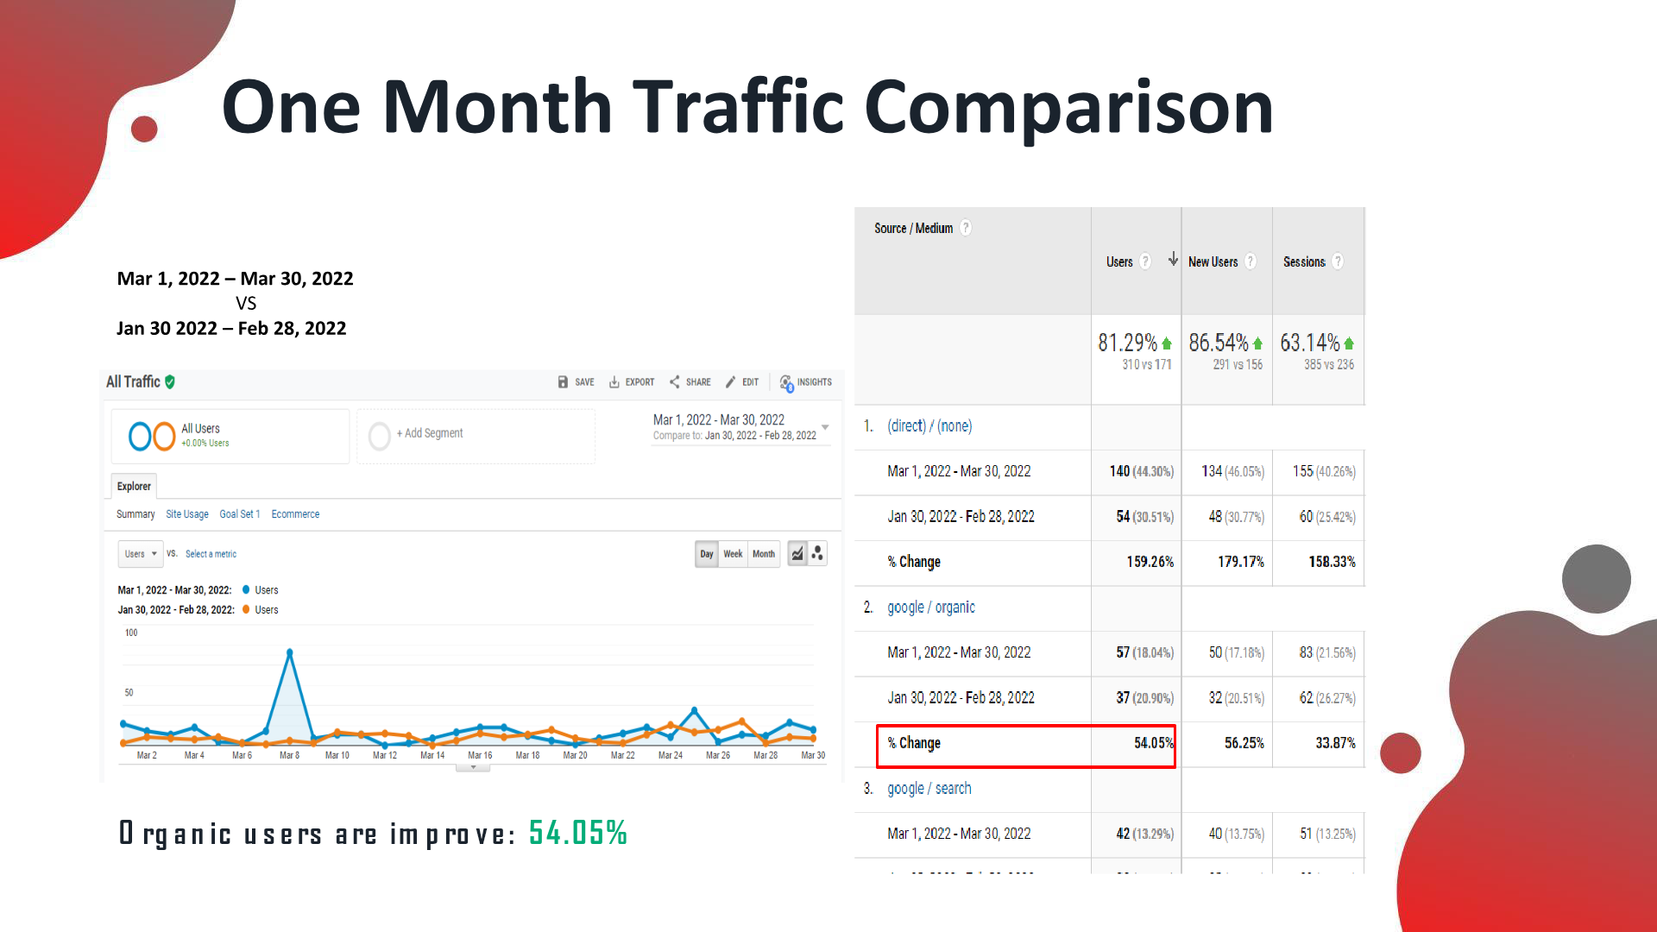Click the empty Add Segment circle

coord(379,436)
